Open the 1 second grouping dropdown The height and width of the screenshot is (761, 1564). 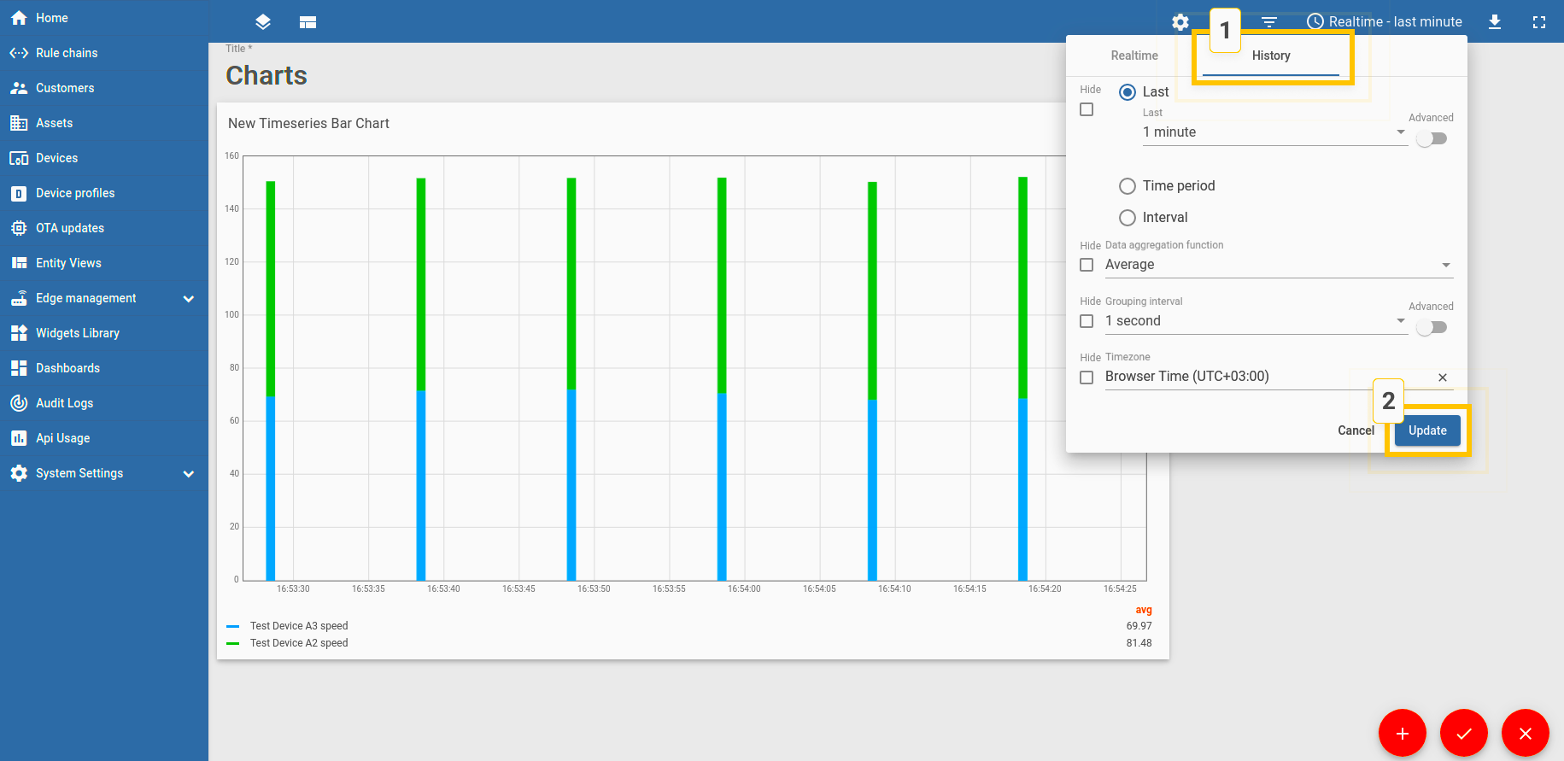tap(1256, 321)
